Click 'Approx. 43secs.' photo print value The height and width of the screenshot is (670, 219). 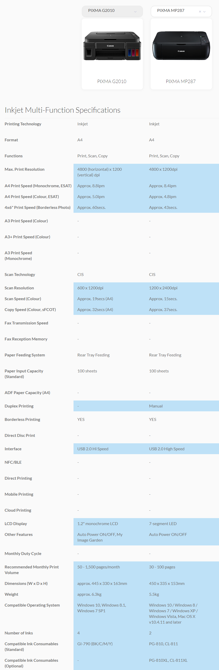pyautogui.click(x=163, y=208)
